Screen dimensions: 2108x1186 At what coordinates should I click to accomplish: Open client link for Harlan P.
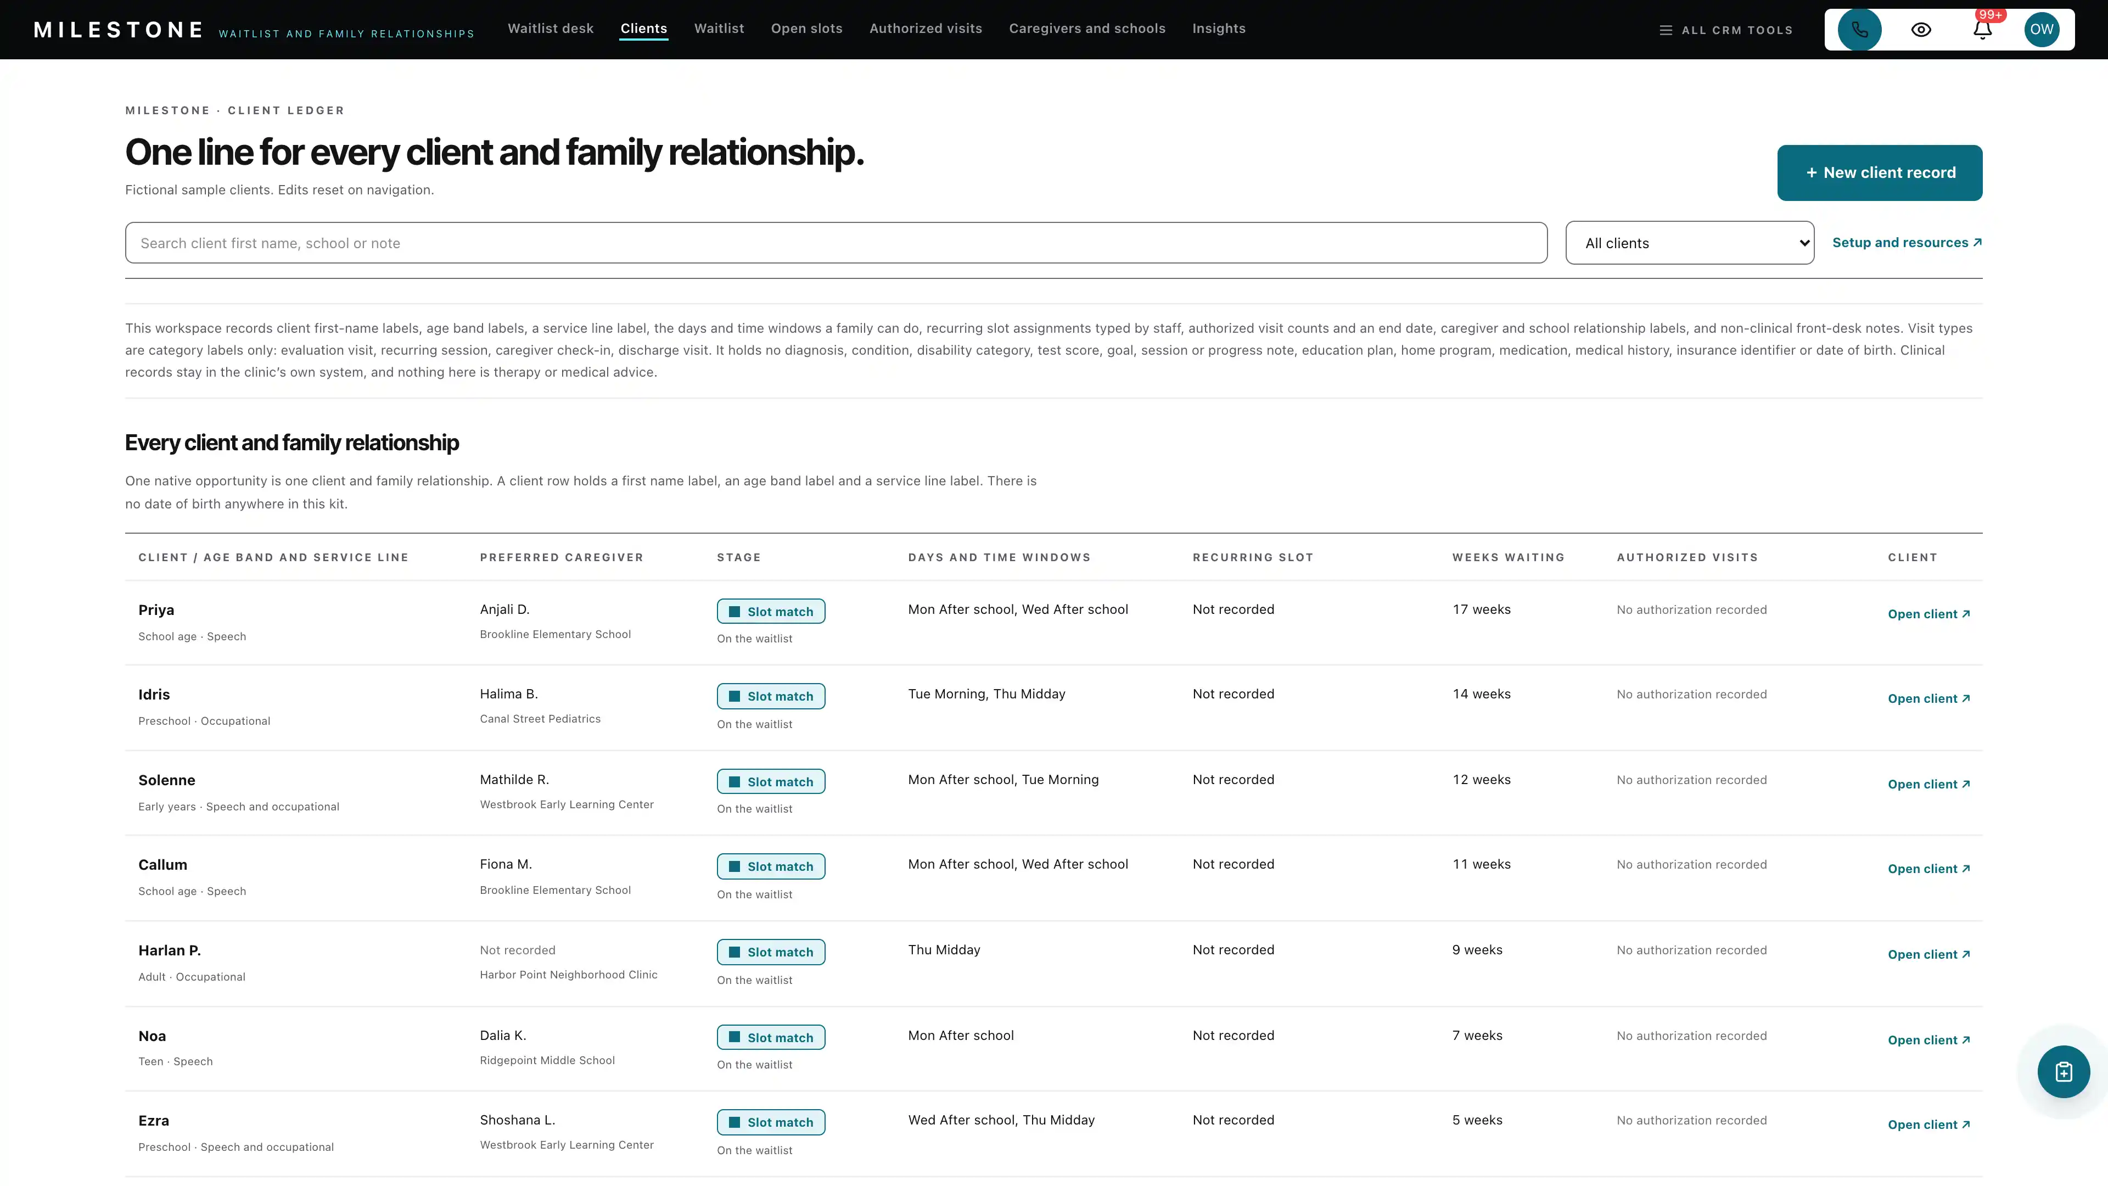point(1929,954)
